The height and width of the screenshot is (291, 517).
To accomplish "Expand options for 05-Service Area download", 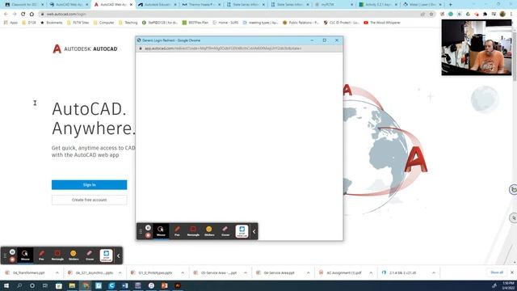I will tap(246, 273).
